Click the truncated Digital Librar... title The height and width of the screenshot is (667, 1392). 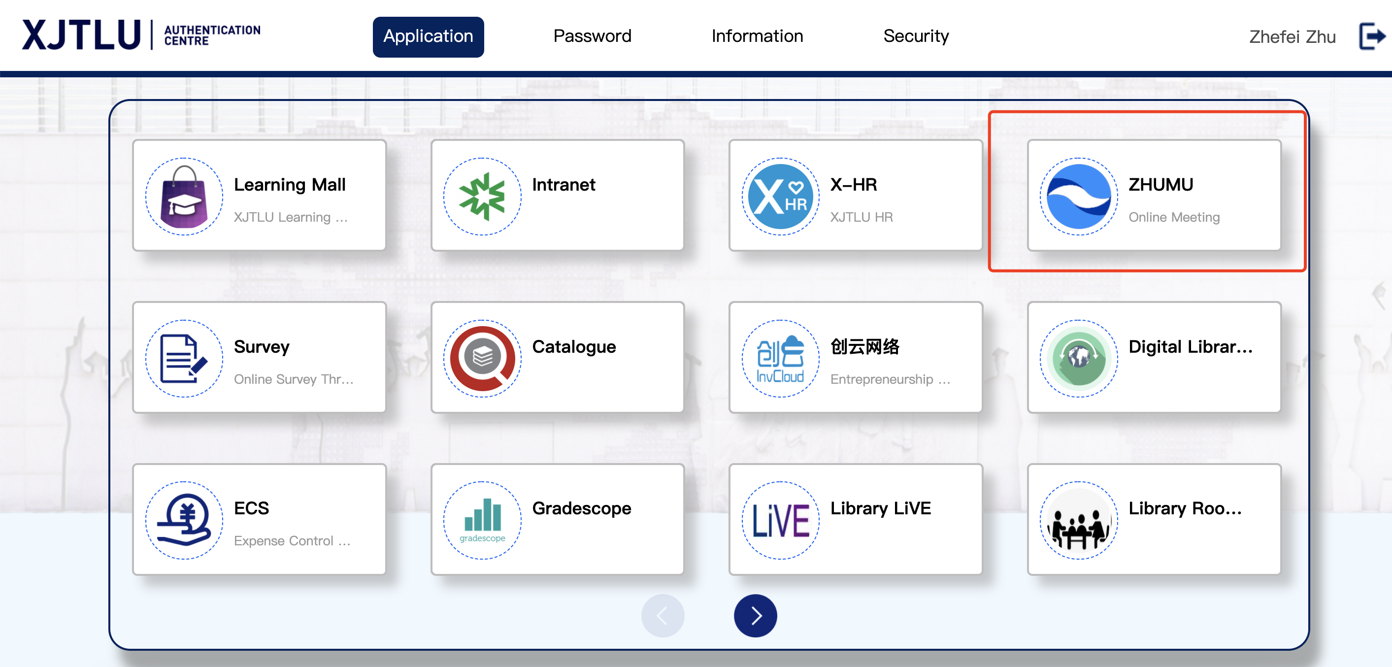pyautogui.click(x=1191, y=346)
